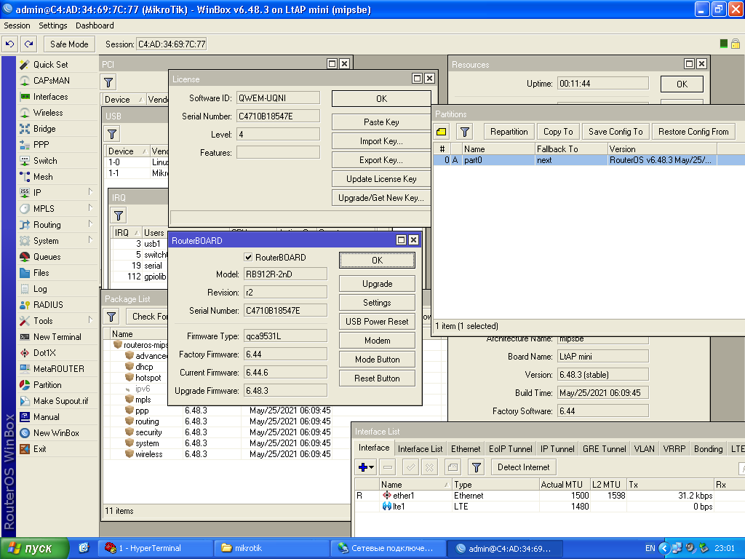
Task: Open the Settings menu
Action: pyautogui.click(x=52, y=25)
